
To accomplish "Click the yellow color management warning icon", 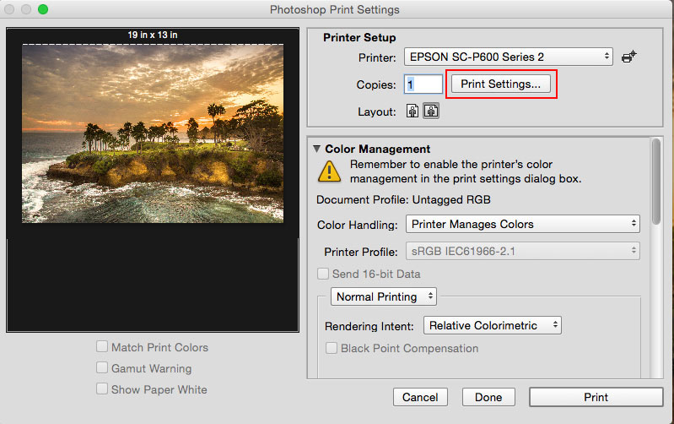I will point(329,171).
